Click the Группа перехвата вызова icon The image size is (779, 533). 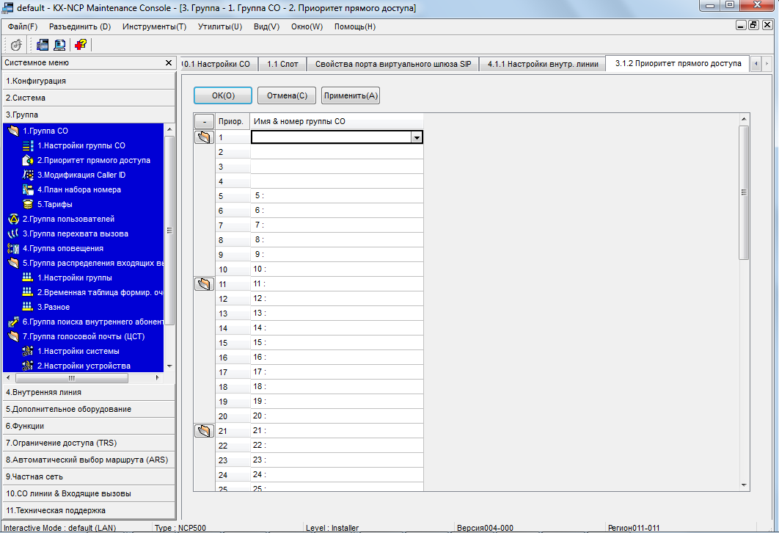[x=12, y=233]
